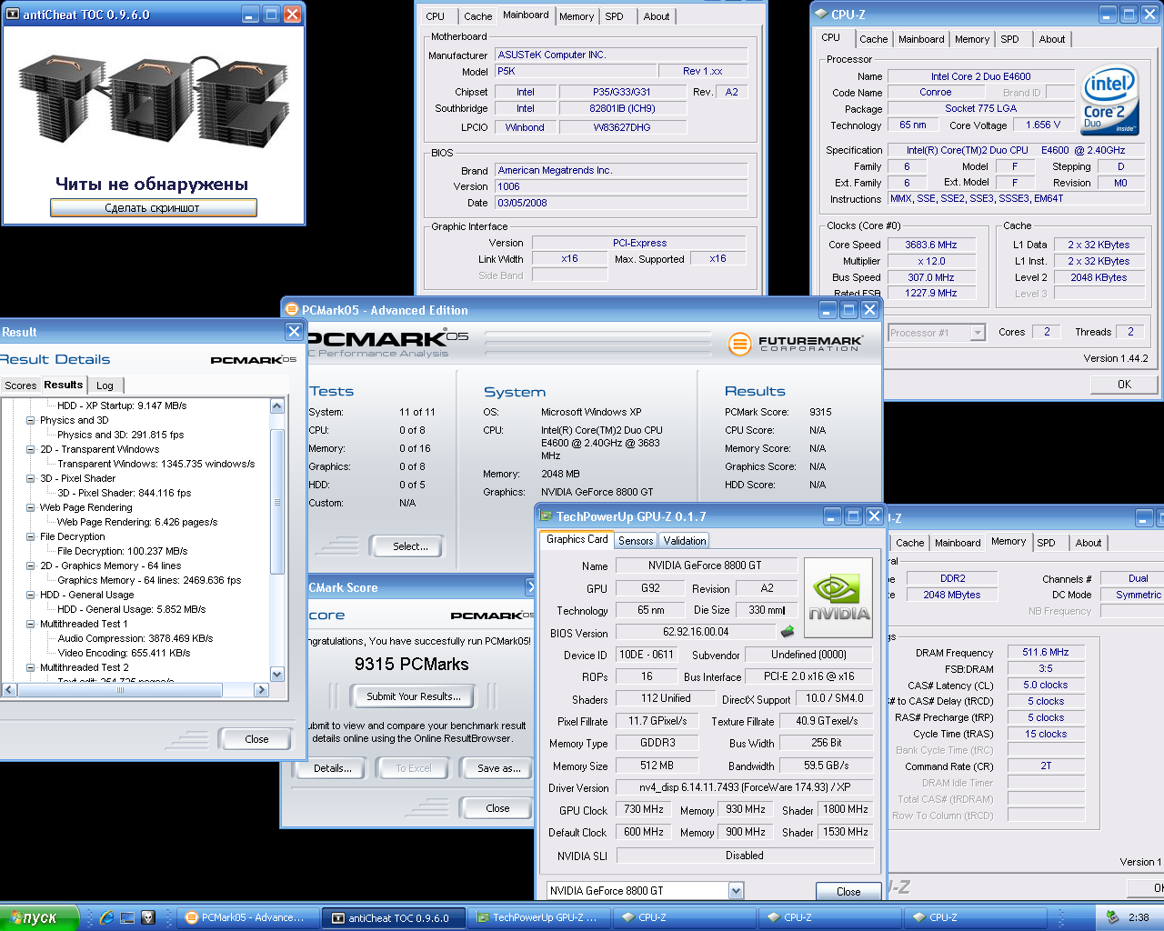Click the GPU-Z Name field NVIDIA GeForce 8800 GT
1164x931 pixels.
click(707, 566)
